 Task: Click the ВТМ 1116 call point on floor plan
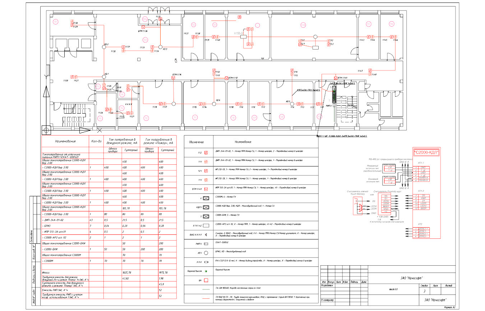pos(173,78)
